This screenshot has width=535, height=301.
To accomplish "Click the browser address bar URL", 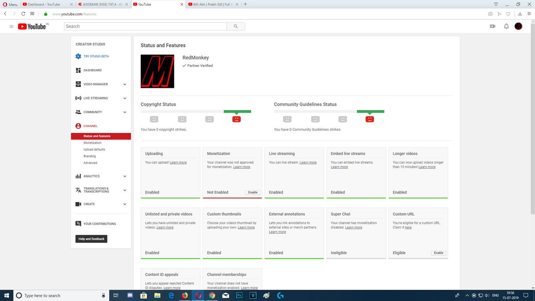I will [74, 14].
